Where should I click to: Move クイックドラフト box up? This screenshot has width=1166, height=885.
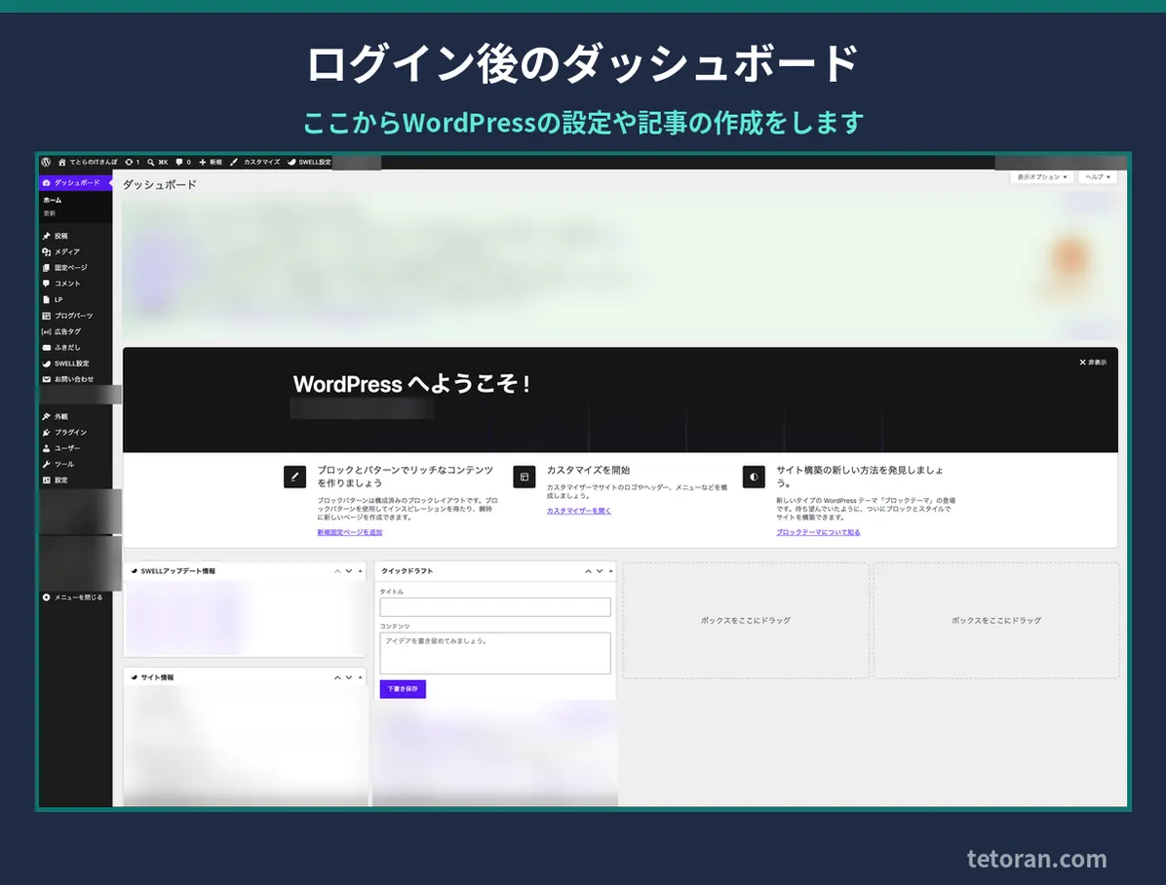(x=588, y=571)
